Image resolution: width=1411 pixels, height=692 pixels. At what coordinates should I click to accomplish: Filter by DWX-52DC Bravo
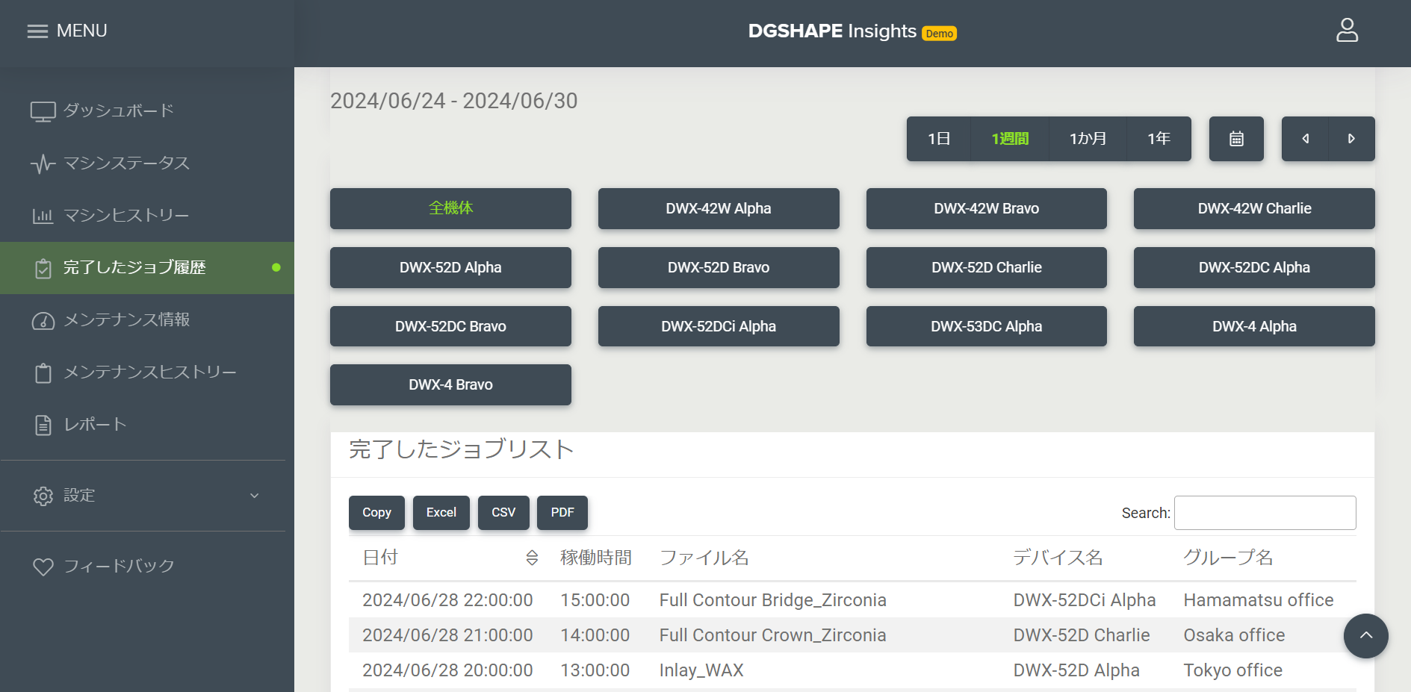point(450,326)
